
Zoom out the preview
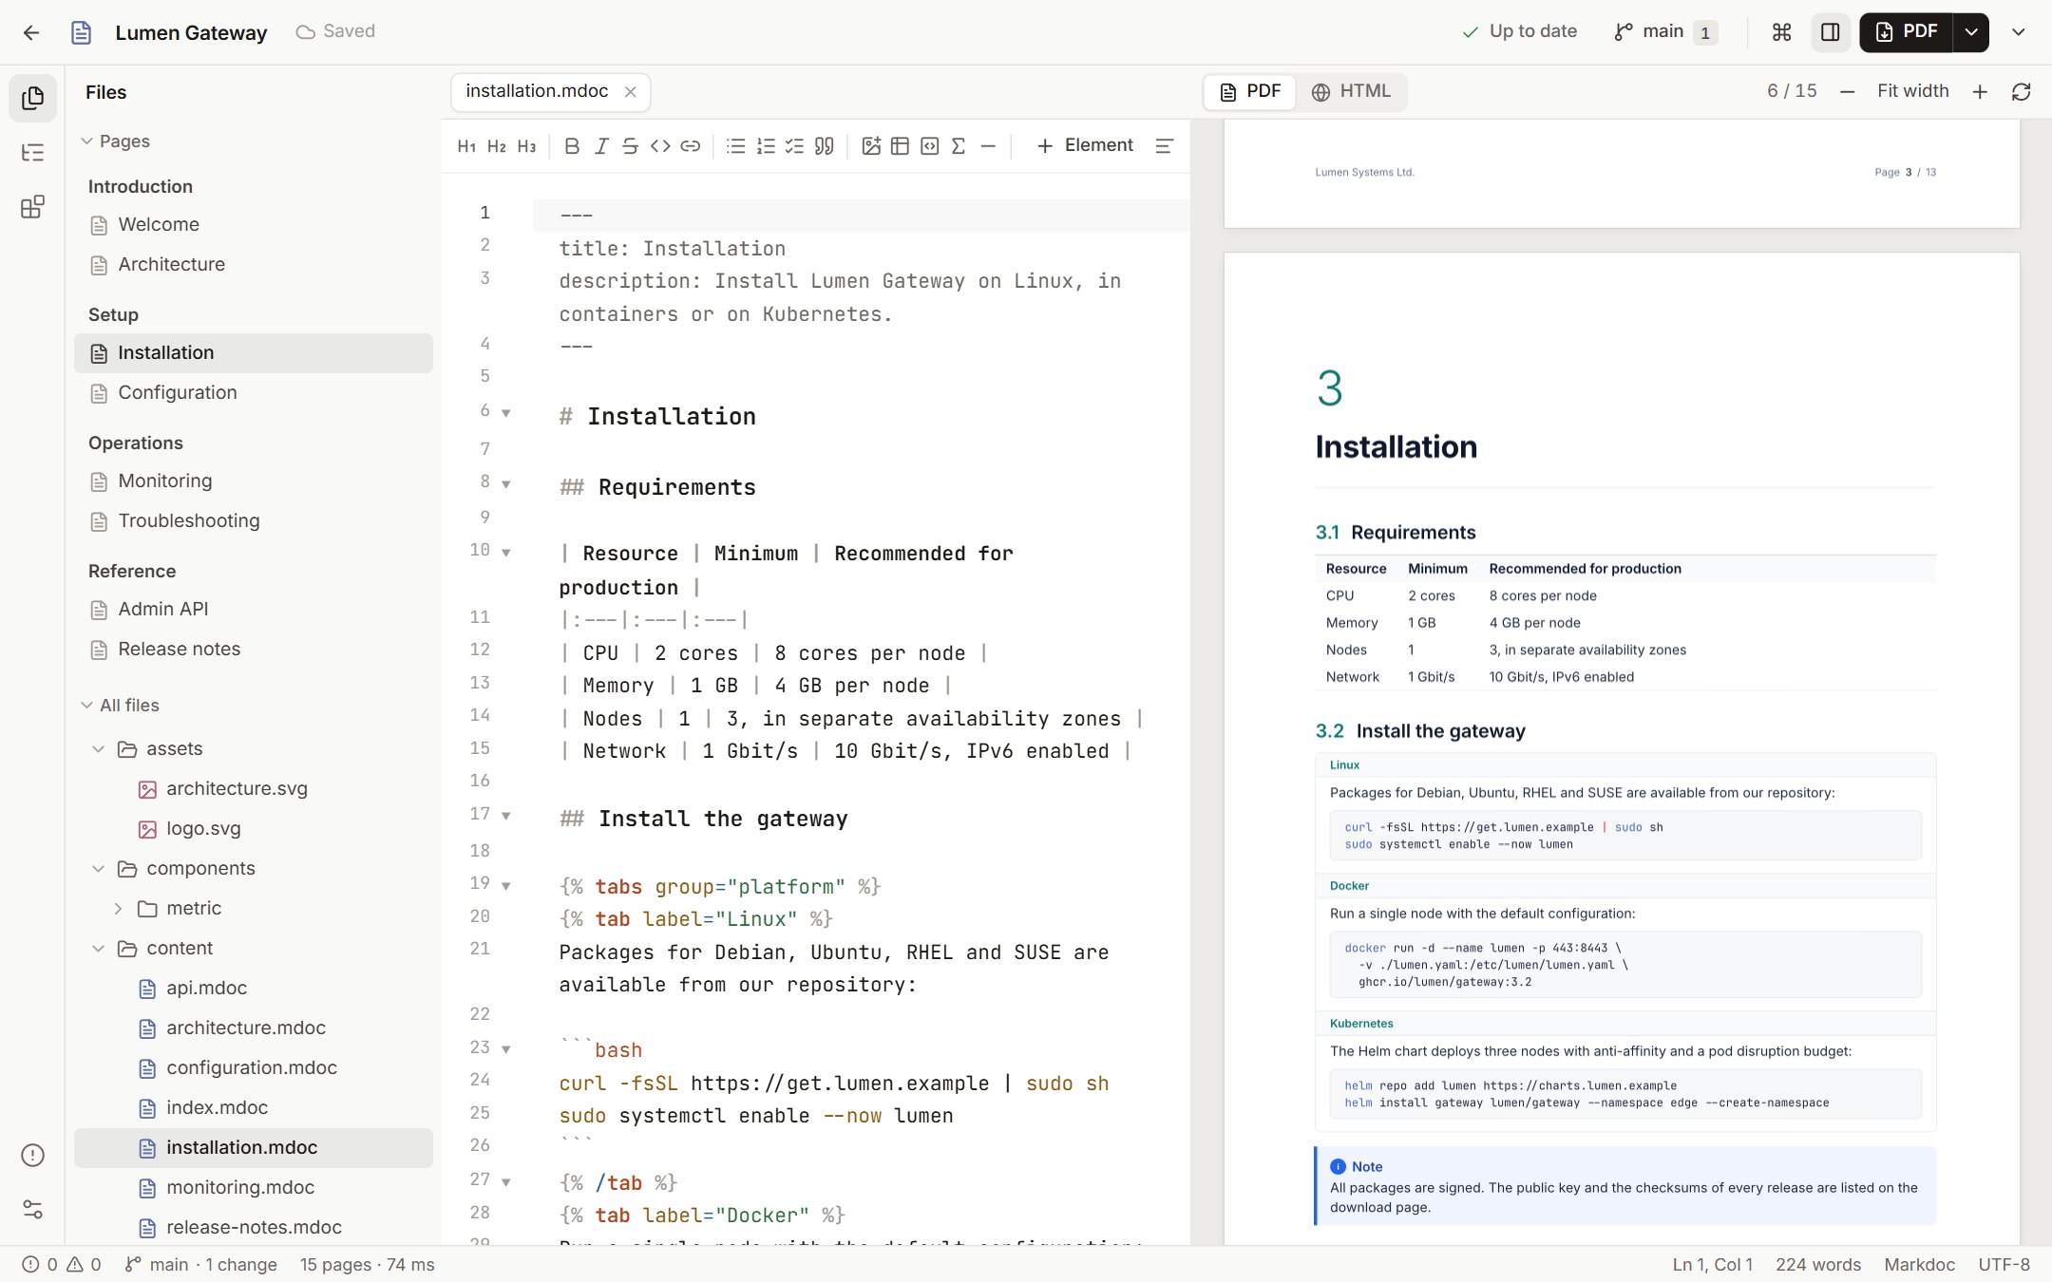pos(1848,91)
